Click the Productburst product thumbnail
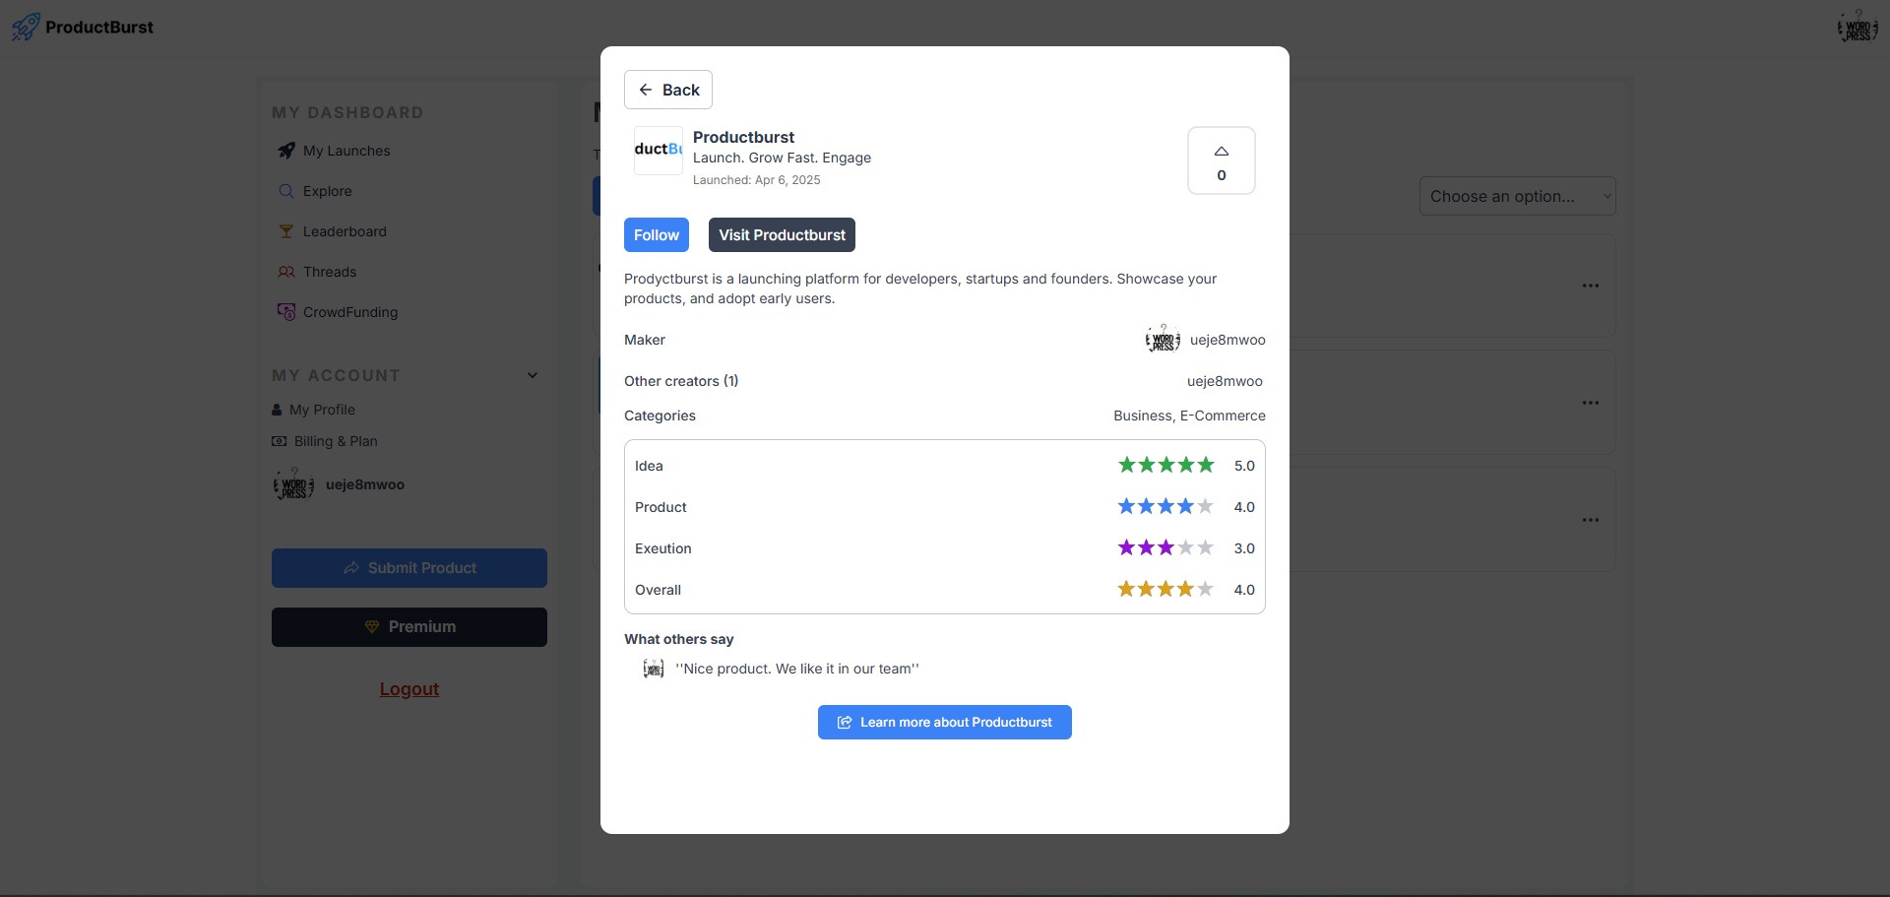 (x=658, y=151)
